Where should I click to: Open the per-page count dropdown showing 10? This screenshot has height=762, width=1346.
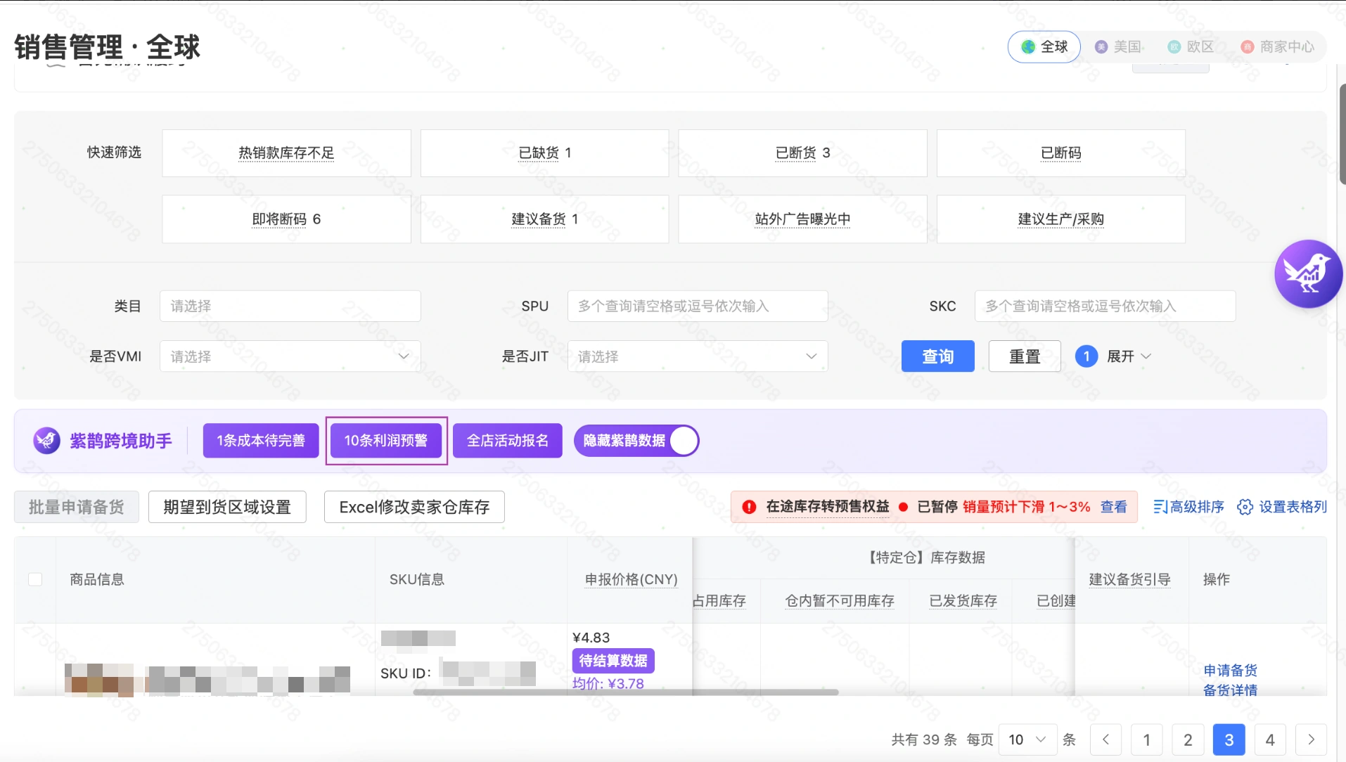point(1027,740)
